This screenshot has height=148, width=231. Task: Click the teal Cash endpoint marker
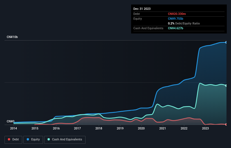pyautogui.click(x=226, y=86)
